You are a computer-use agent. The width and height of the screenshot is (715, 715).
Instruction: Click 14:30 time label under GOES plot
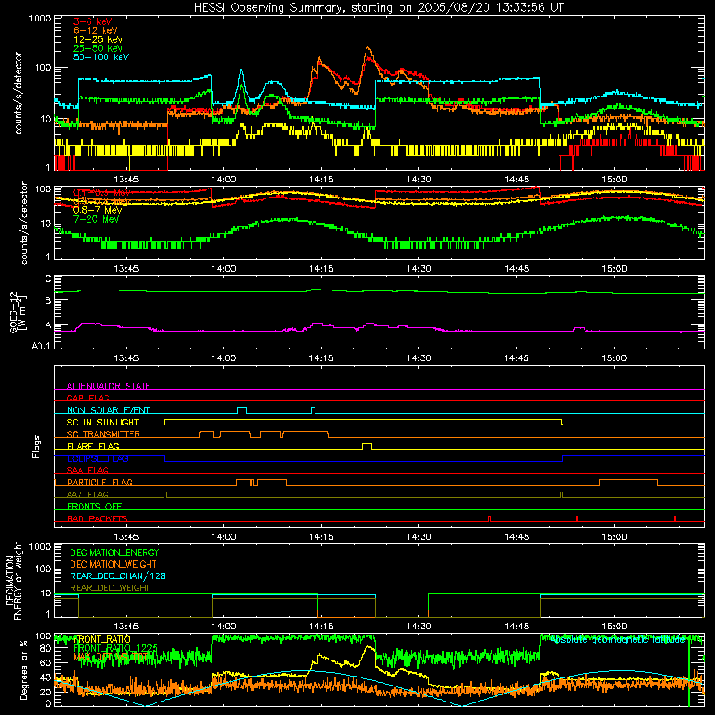coord(418,358)
